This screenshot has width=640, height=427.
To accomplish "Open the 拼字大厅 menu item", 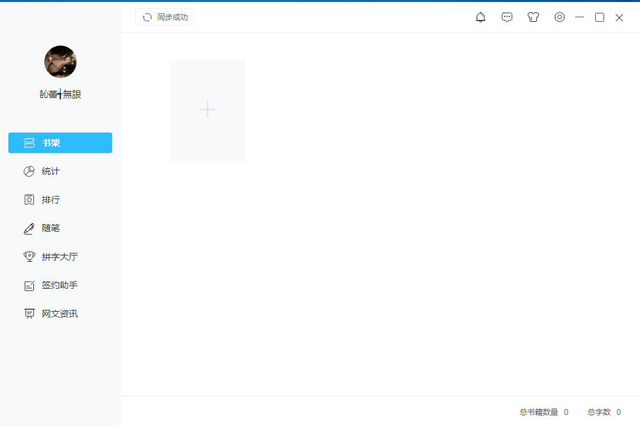I will (60, 257).
